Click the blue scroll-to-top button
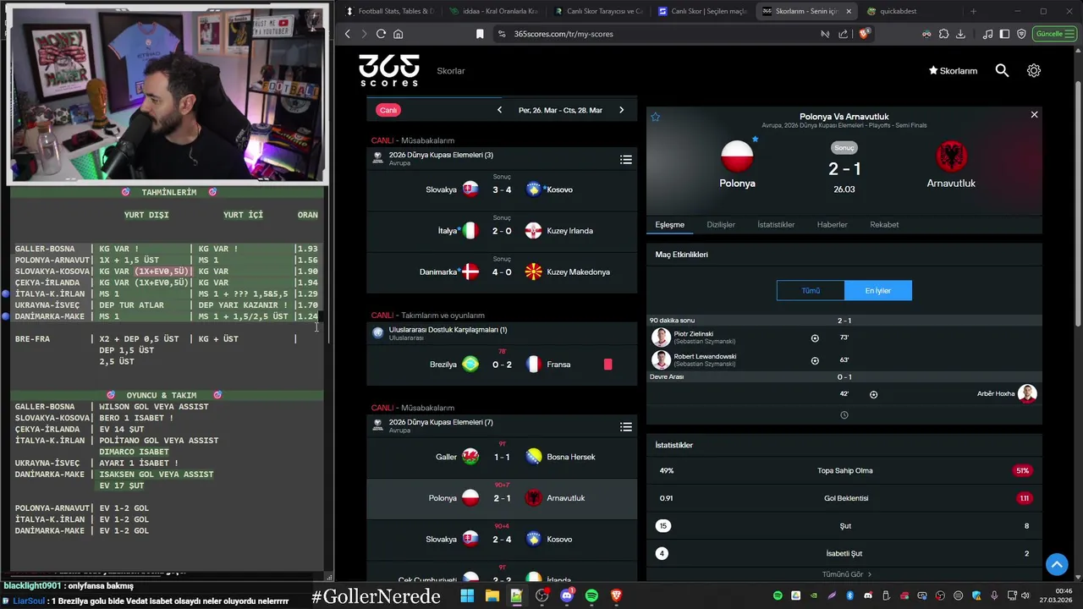This screenshot has width=1083, height=609. coord(1056,564)
